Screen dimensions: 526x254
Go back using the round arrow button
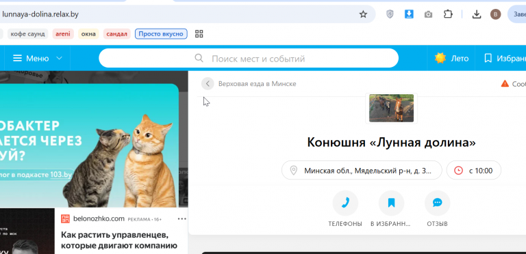[208, 83]
